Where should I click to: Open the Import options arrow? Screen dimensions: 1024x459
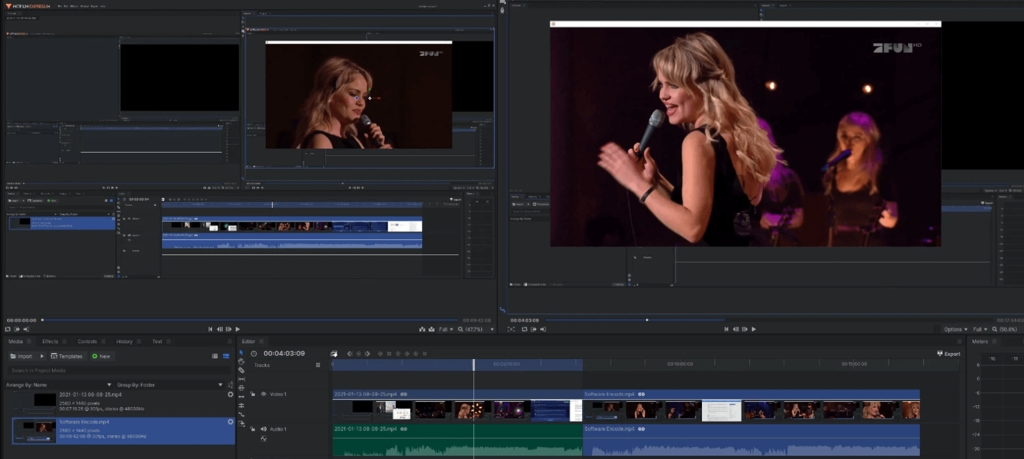pyautogui.click(x=42, y=356)
